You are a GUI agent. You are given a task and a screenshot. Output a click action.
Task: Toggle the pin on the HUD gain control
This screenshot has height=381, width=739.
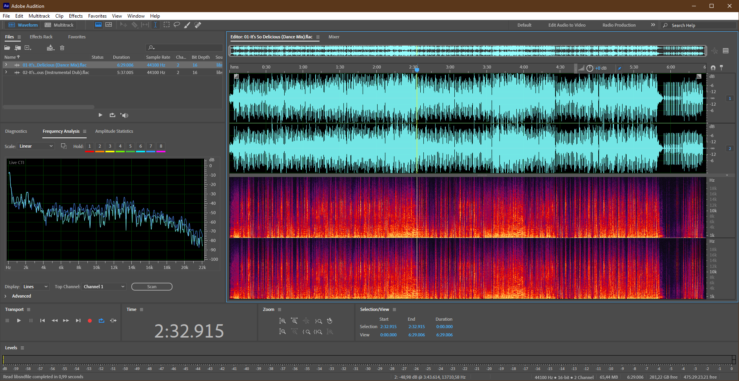[x=619, y=68]
